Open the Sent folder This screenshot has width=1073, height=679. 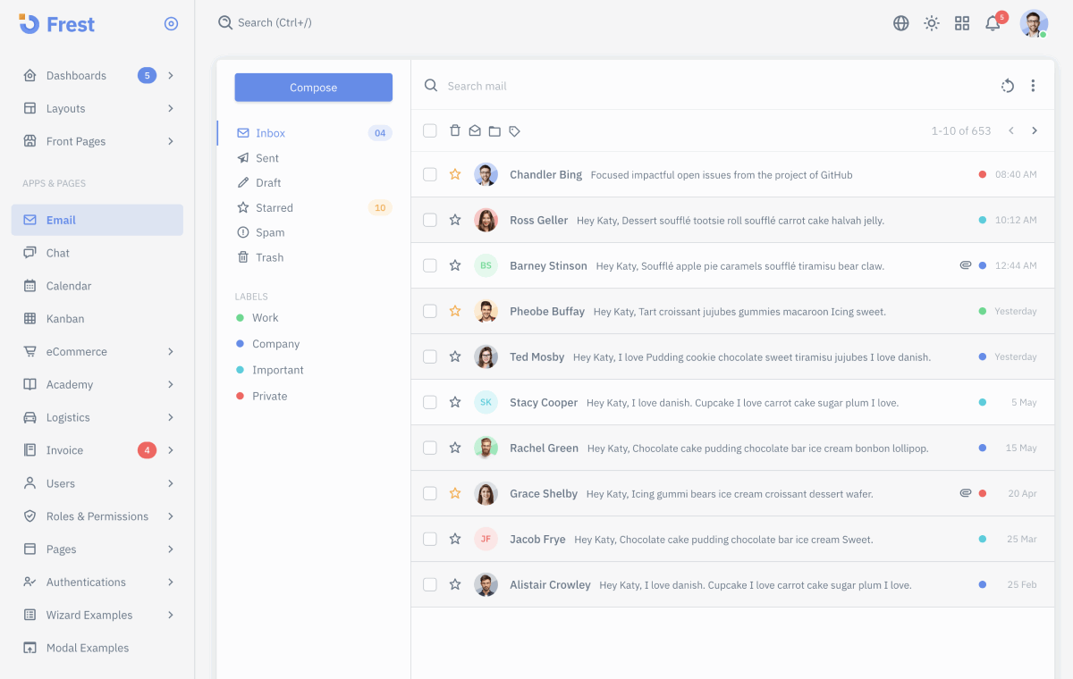point(266,157)
